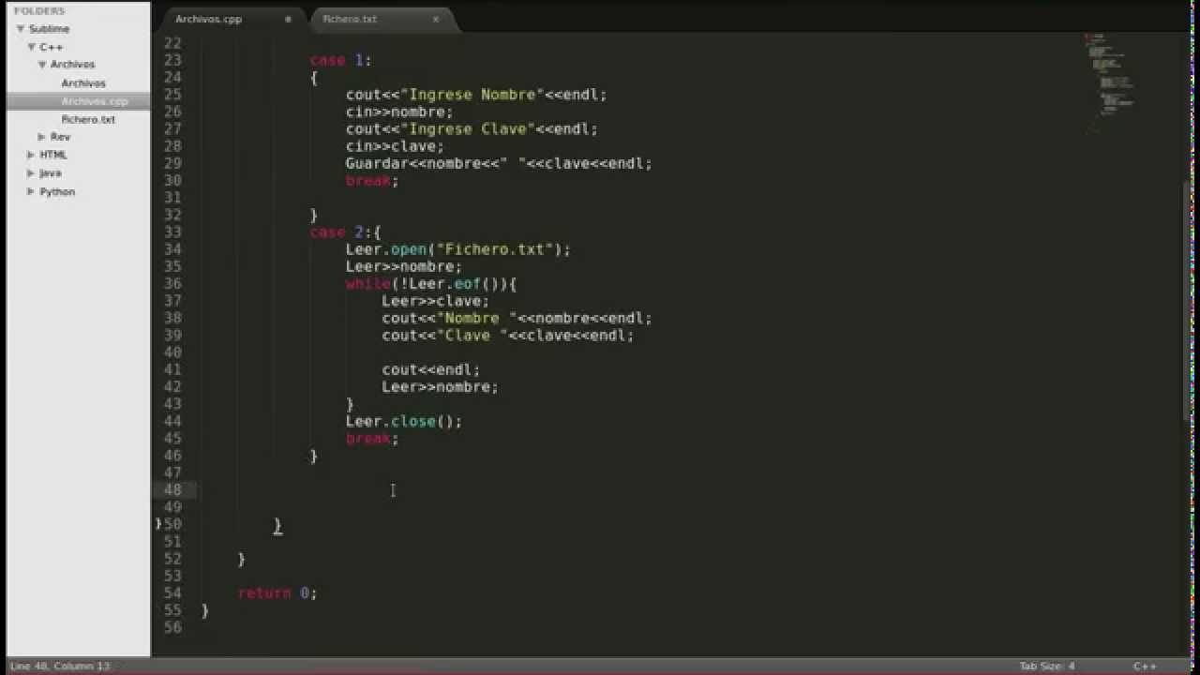Expand the HTML folder arrow
Image resolution: width=1200 pixels, height=675 pixels.
pos(31,155)
